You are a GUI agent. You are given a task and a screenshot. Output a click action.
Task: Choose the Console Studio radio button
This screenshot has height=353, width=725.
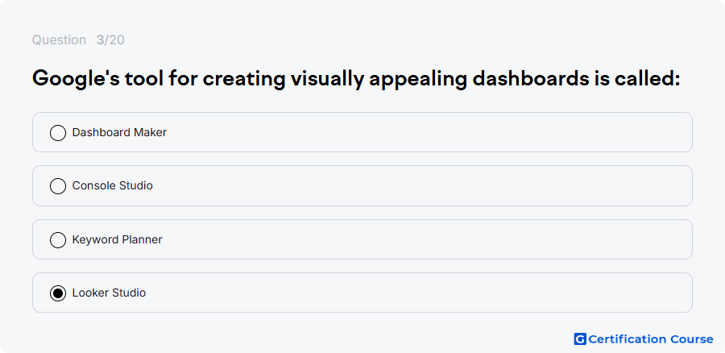(58, 186)
